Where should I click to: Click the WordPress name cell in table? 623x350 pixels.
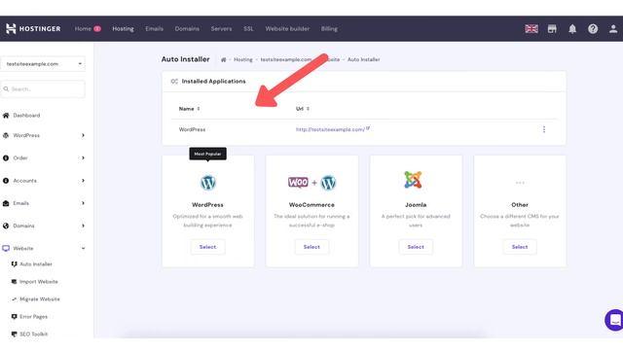pyautogui.click(x=192, y=129)
